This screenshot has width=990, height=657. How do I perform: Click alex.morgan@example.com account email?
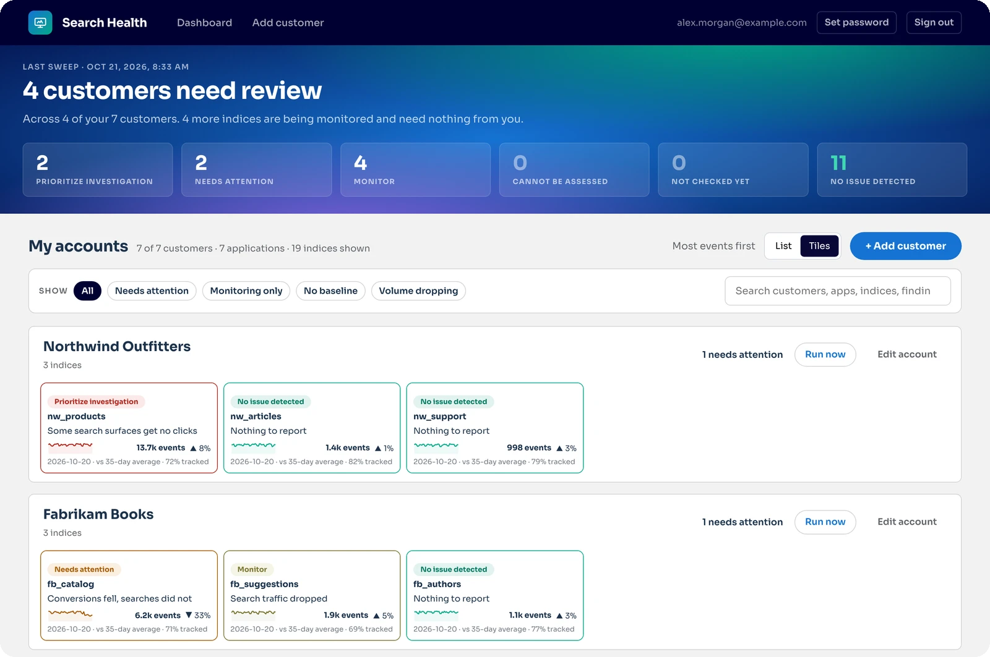tap(741, 23)
